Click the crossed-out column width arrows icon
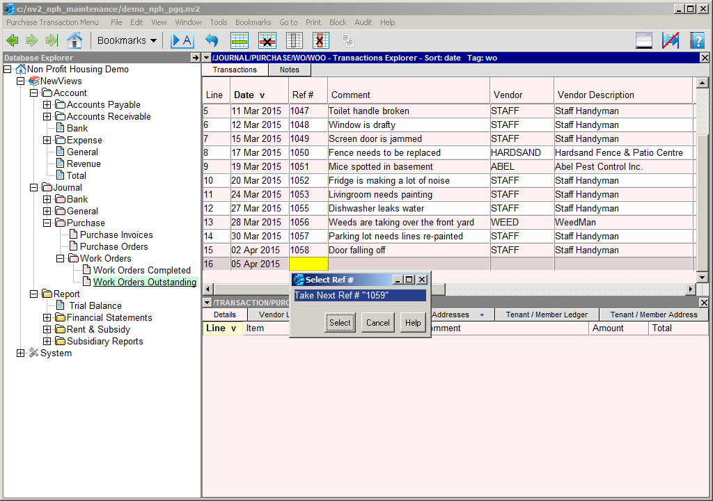713x501 pixels. point(671,40)
